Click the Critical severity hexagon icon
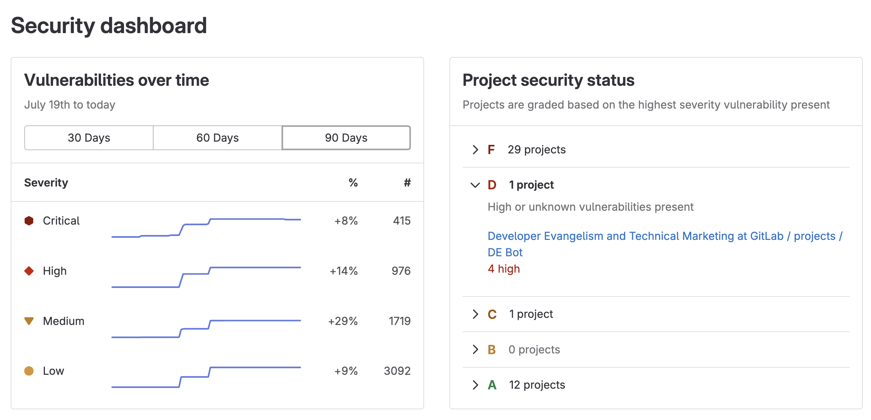 click(x=30, y=221)
